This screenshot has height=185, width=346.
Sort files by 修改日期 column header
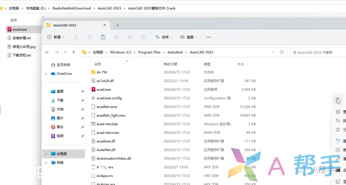170,64
